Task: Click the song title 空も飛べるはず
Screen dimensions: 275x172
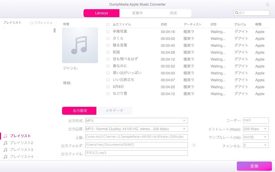Action: tap(125, 59)
